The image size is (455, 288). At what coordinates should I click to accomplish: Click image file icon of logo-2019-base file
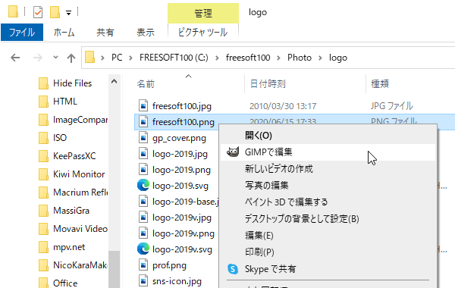click(x=143, y=202)
